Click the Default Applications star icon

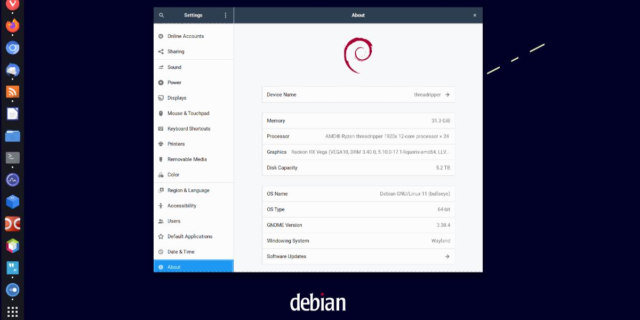pyautogui.click(x=161, y=236)
